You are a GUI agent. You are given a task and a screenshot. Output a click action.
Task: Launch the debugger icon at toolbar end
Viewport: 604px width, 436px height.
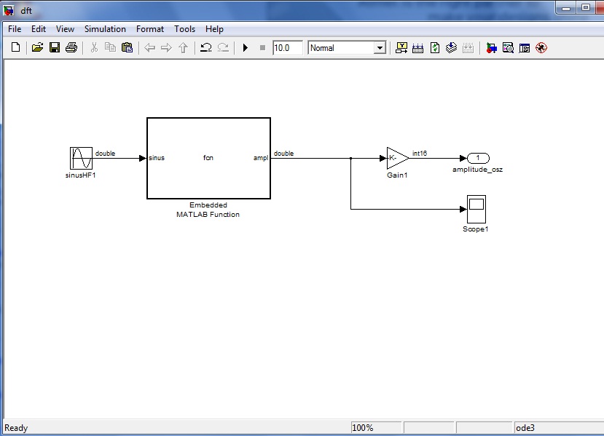coord(541,48)
